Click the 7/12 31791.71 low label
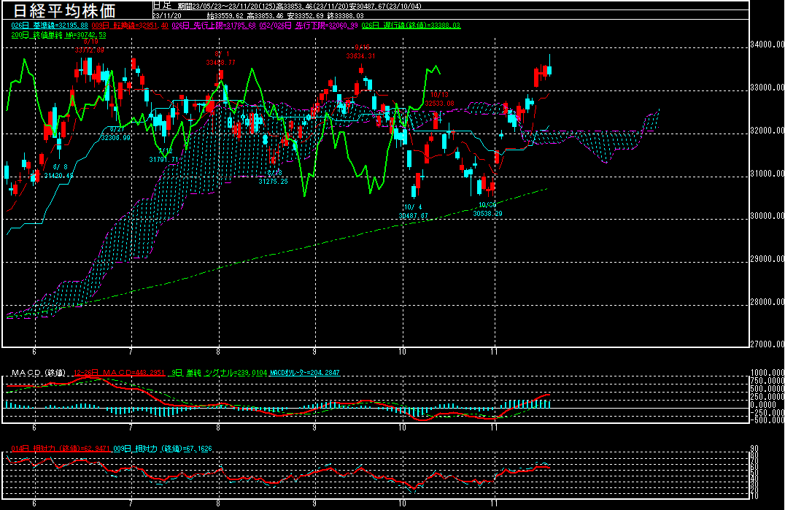 tap(163, 155)
